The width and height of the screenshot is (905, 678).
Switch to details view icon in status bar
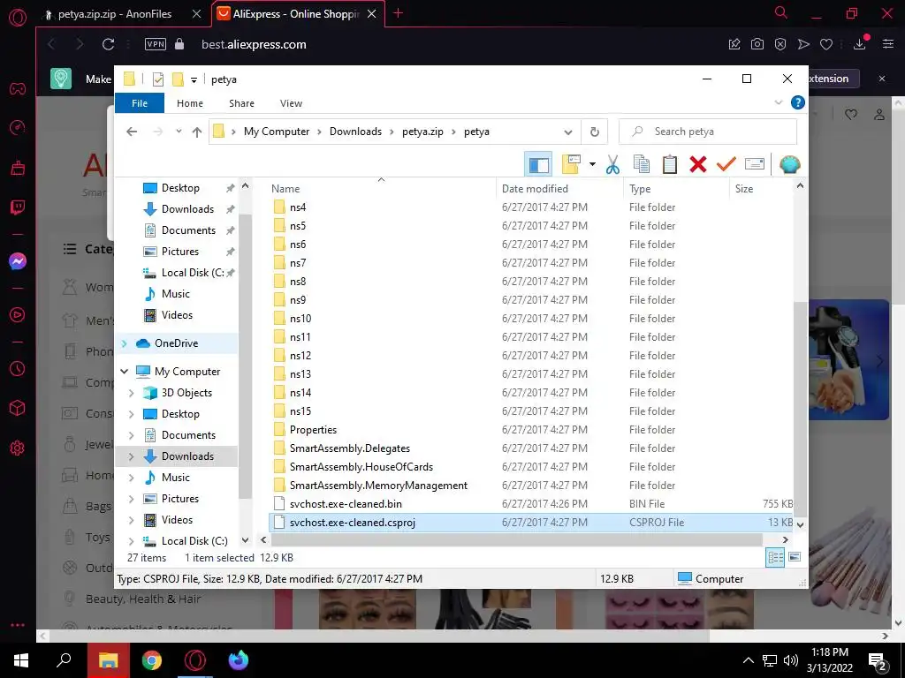click(x=775, y=558)
